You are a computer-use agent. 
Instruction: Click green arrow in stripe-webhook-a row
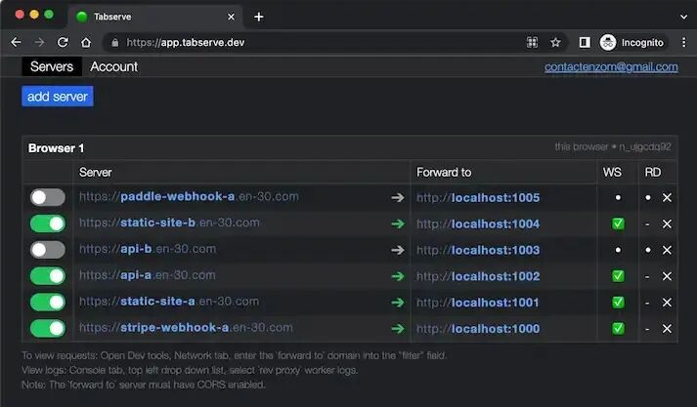[x=398, y=329]
